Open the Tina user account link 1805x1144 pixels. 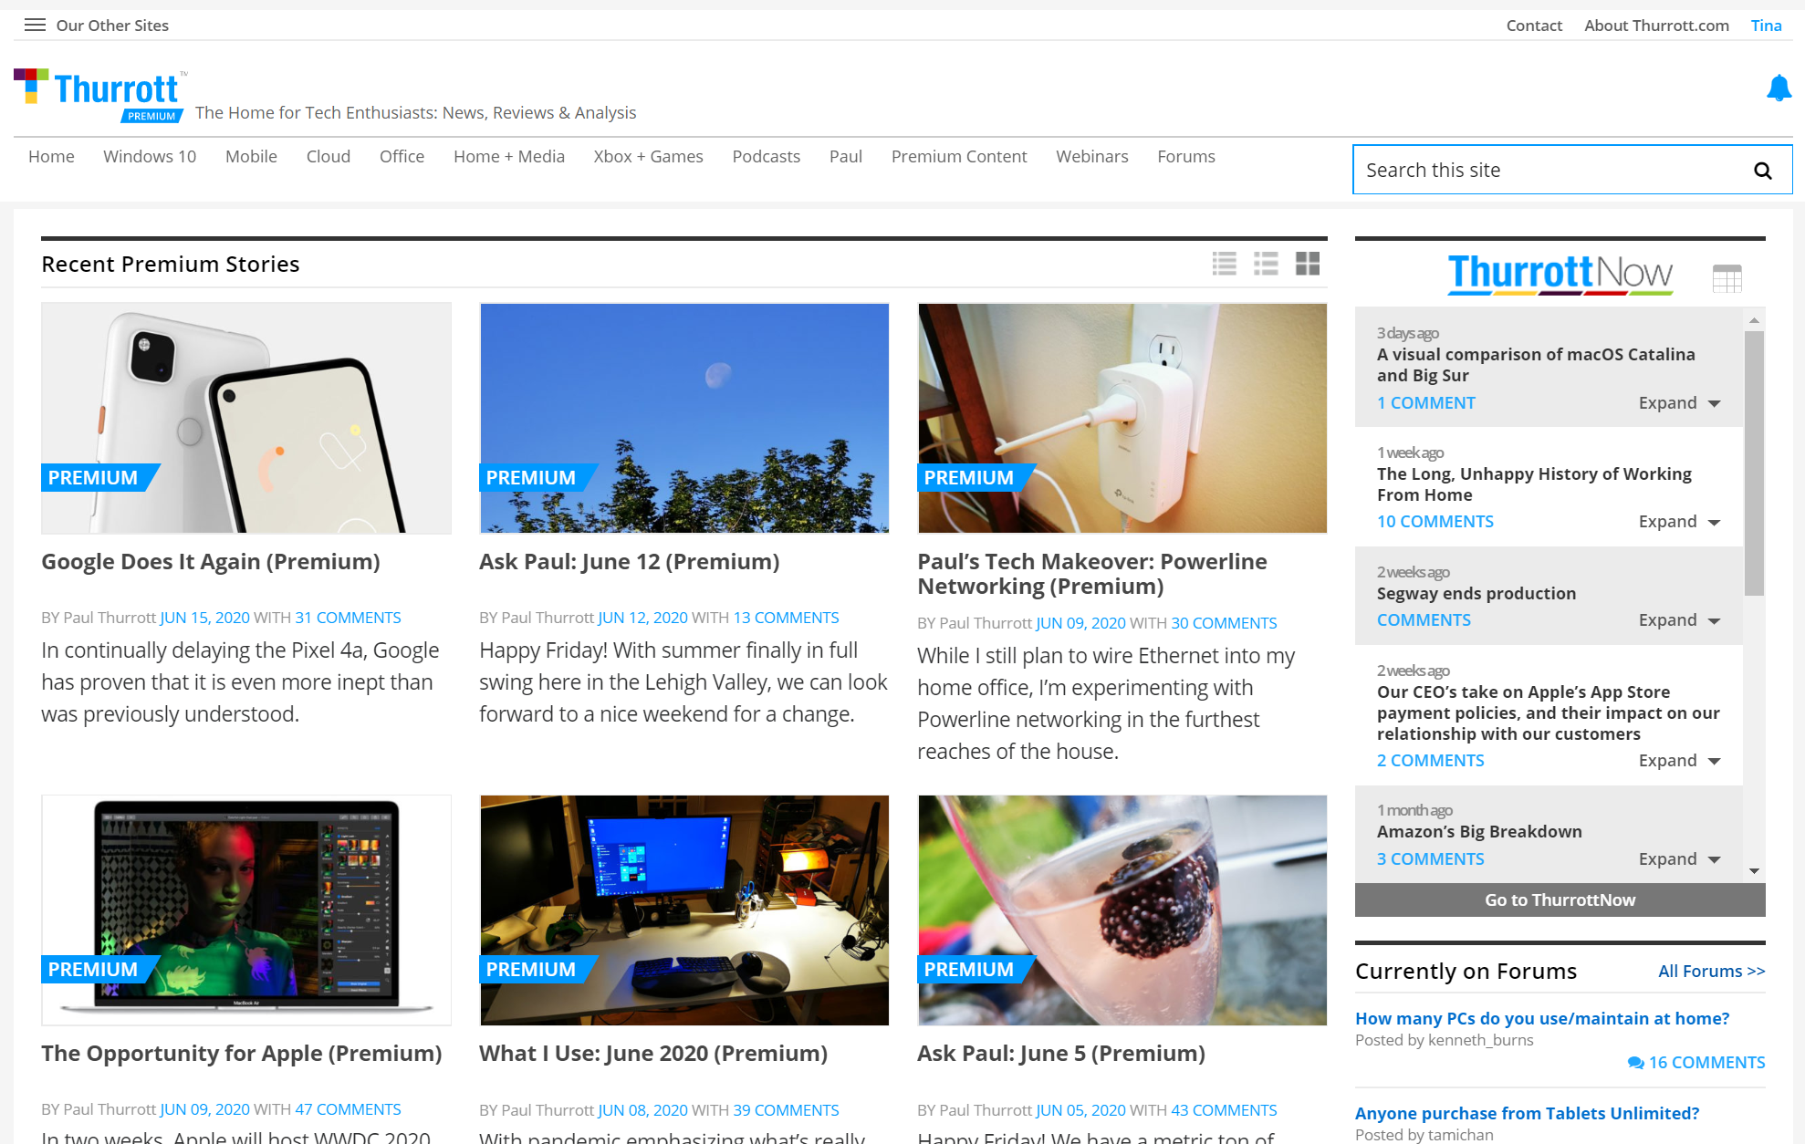pyautogui.click(x=1766, y=26)
